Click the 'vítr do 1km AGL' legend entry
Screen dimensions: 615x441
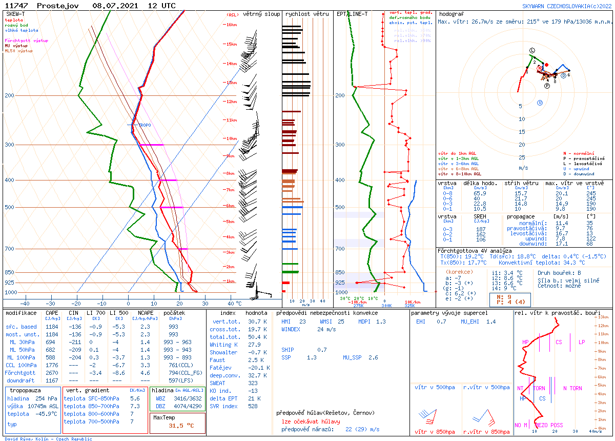(x=456, y=153)
